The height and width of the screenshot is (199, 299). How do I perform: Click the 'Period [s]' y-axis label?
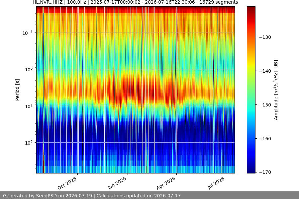pyautogui.click(x=17, y=90)
